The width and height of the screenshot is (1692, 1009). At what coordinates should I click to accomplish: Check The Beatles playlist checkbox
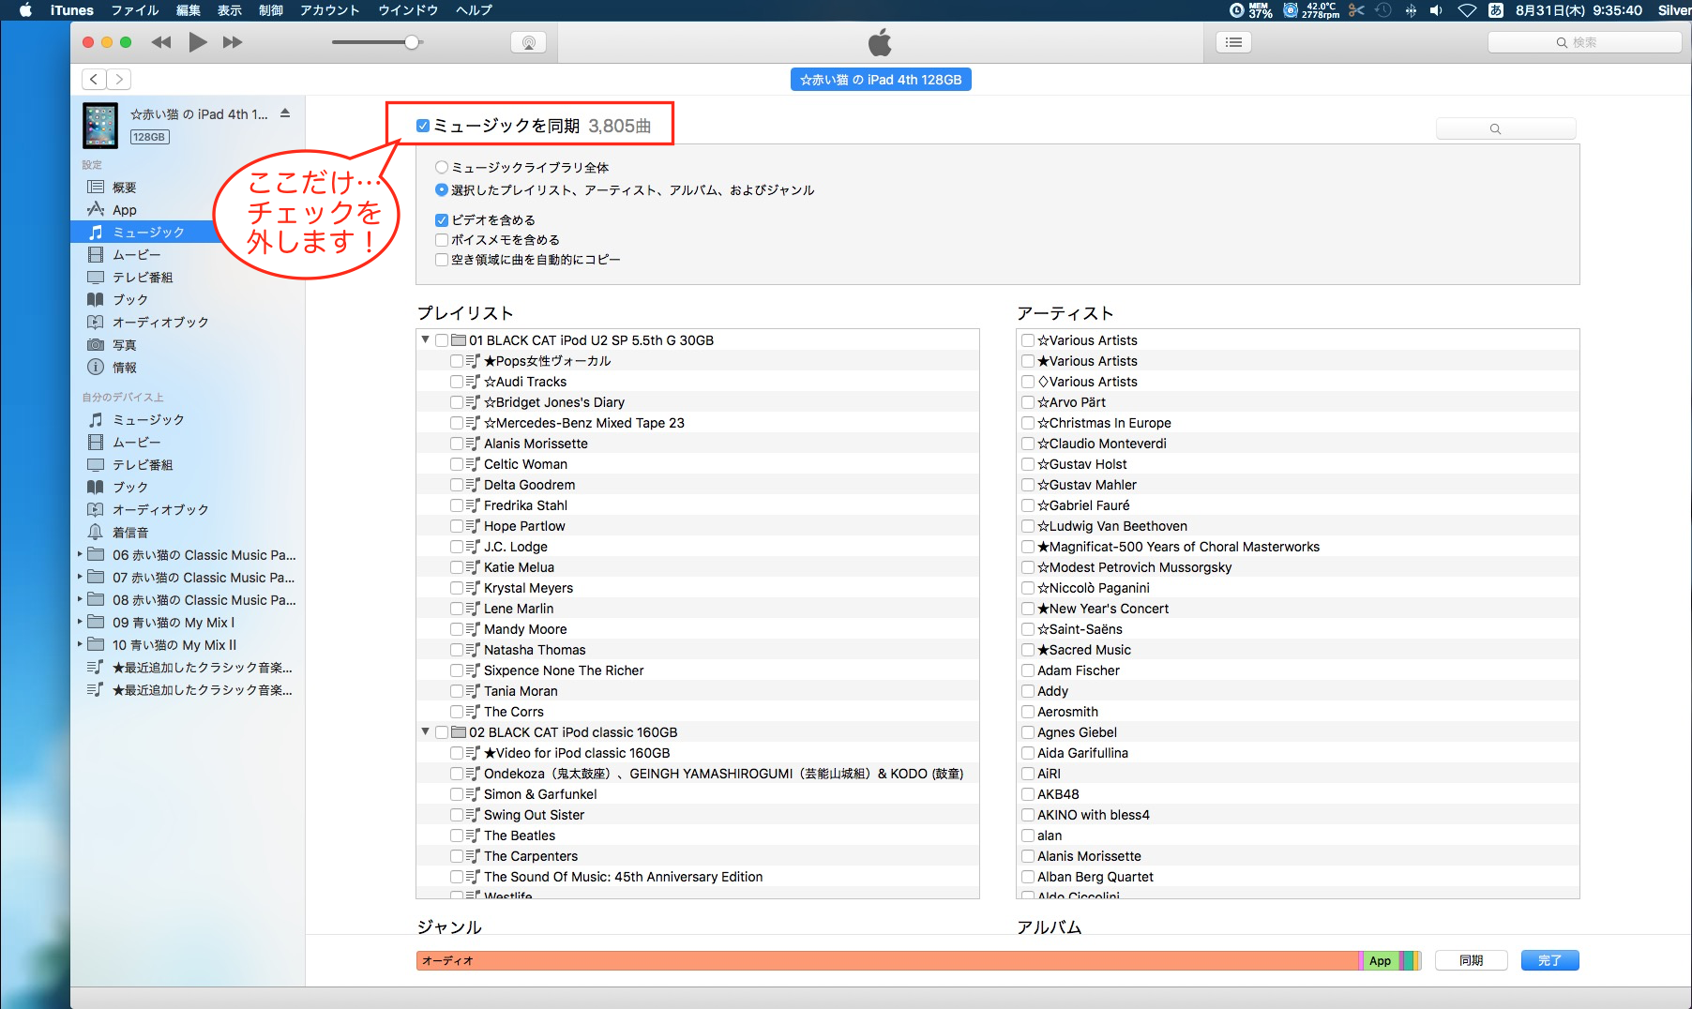(x=457, y=836)
